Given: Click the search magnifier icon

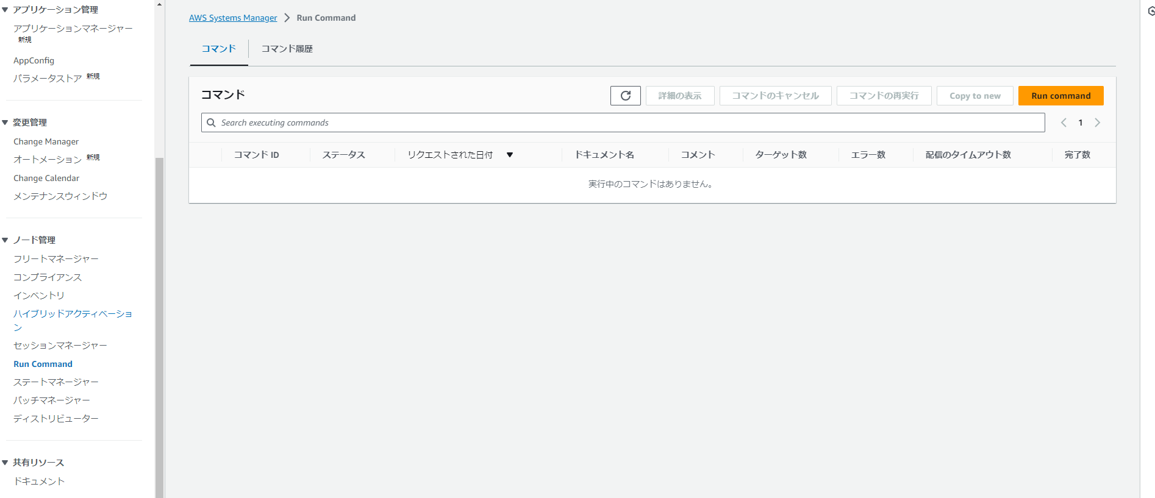Looking at the screenshot, I should click(211, 123).
